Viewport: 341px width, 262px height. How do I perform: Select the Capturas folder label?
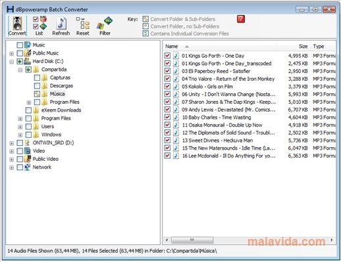click(60, 77)
